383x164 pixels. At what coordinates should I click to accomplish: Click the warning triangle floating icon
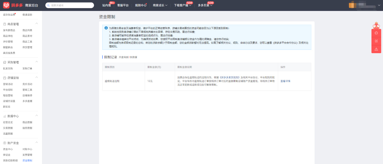tap(376, 49)
